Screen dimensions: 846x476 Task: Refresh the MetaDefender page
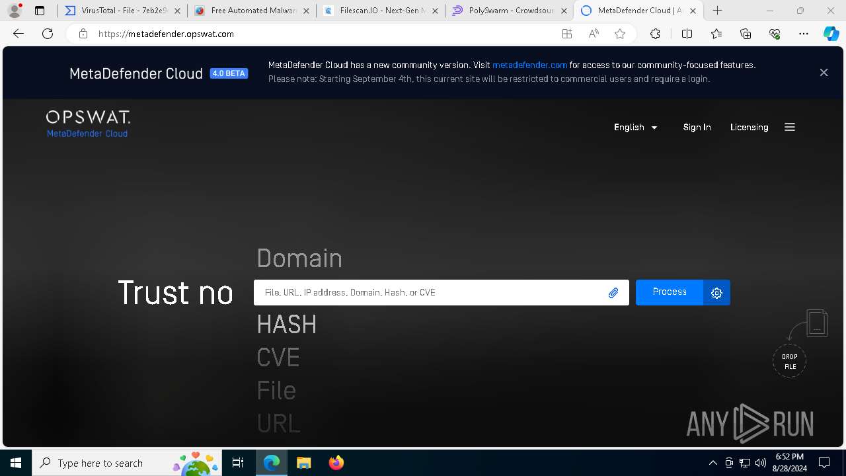click(48, 34)
